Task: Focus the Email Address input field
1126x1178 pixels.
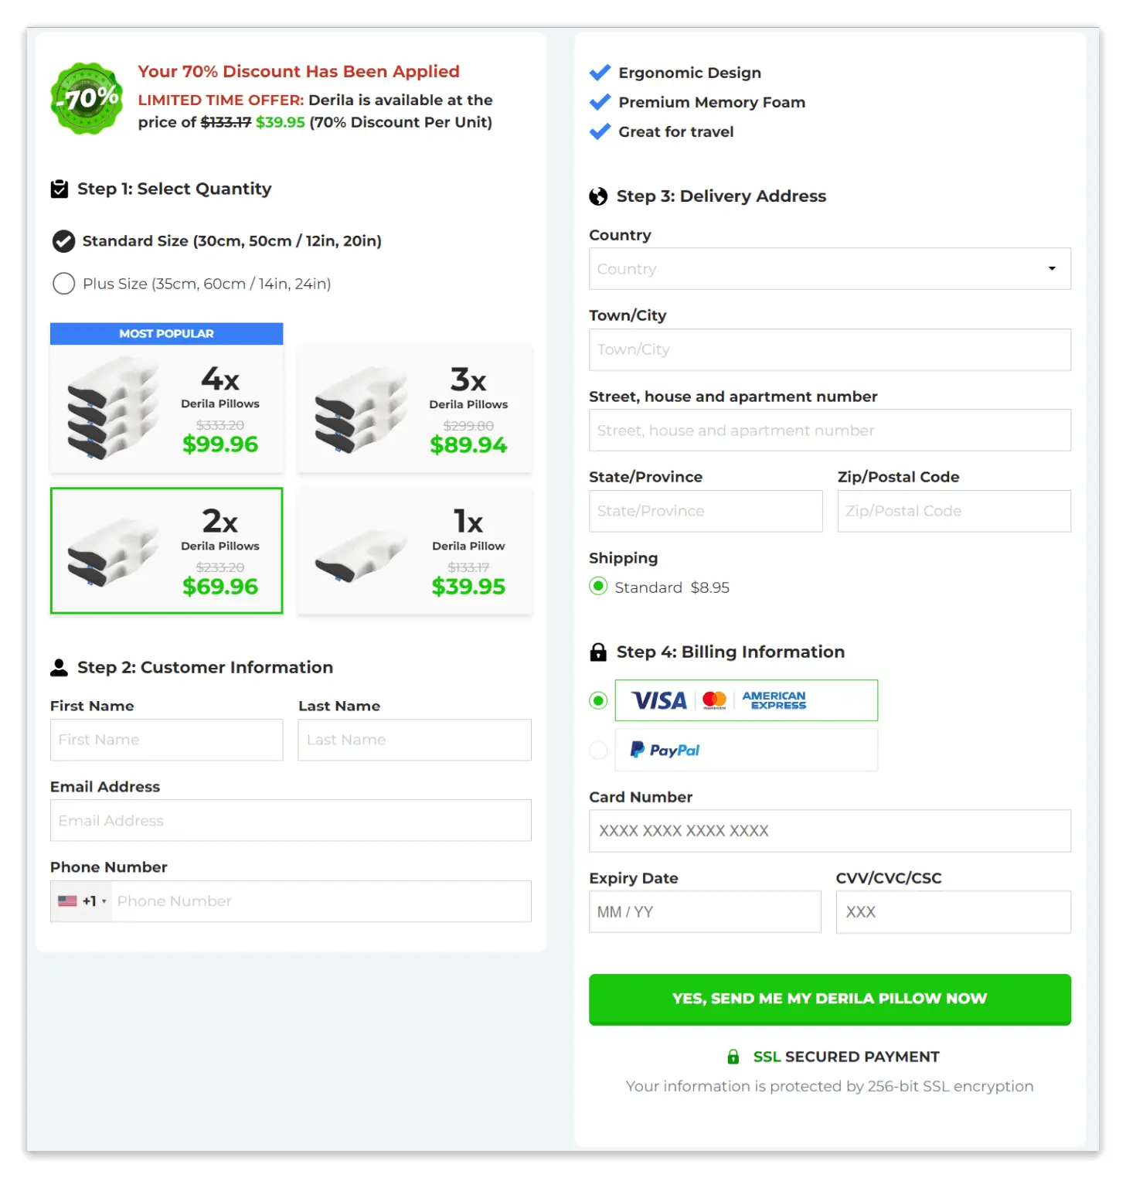Action: [291, 821]
